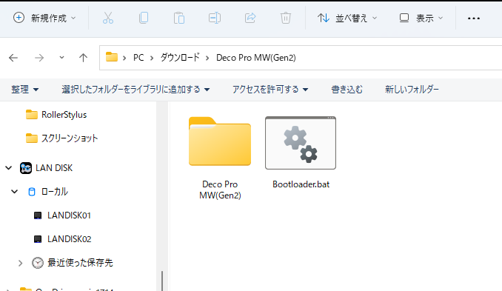This screenshot has width=502, height=291.
Task: Collapse the ローカル tree node
Action: tap(14, 192)
